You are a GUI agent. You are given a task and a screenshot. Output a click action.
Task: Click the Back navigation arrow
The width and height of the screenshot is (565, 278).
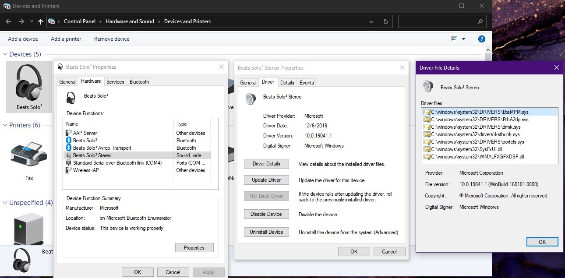8,21
